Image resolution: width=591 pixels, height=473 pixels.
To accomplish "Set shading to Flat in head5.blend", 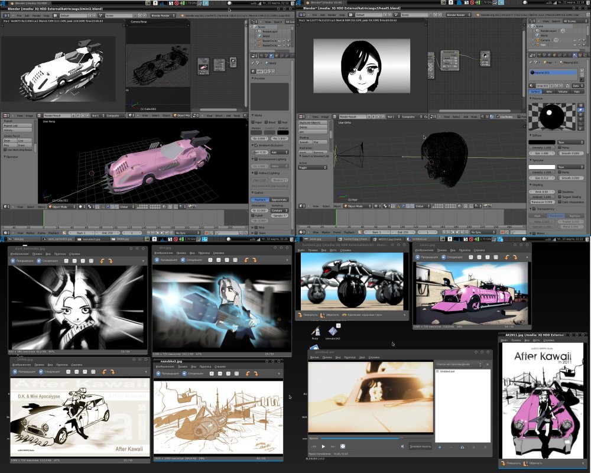I will pos(320,142).
